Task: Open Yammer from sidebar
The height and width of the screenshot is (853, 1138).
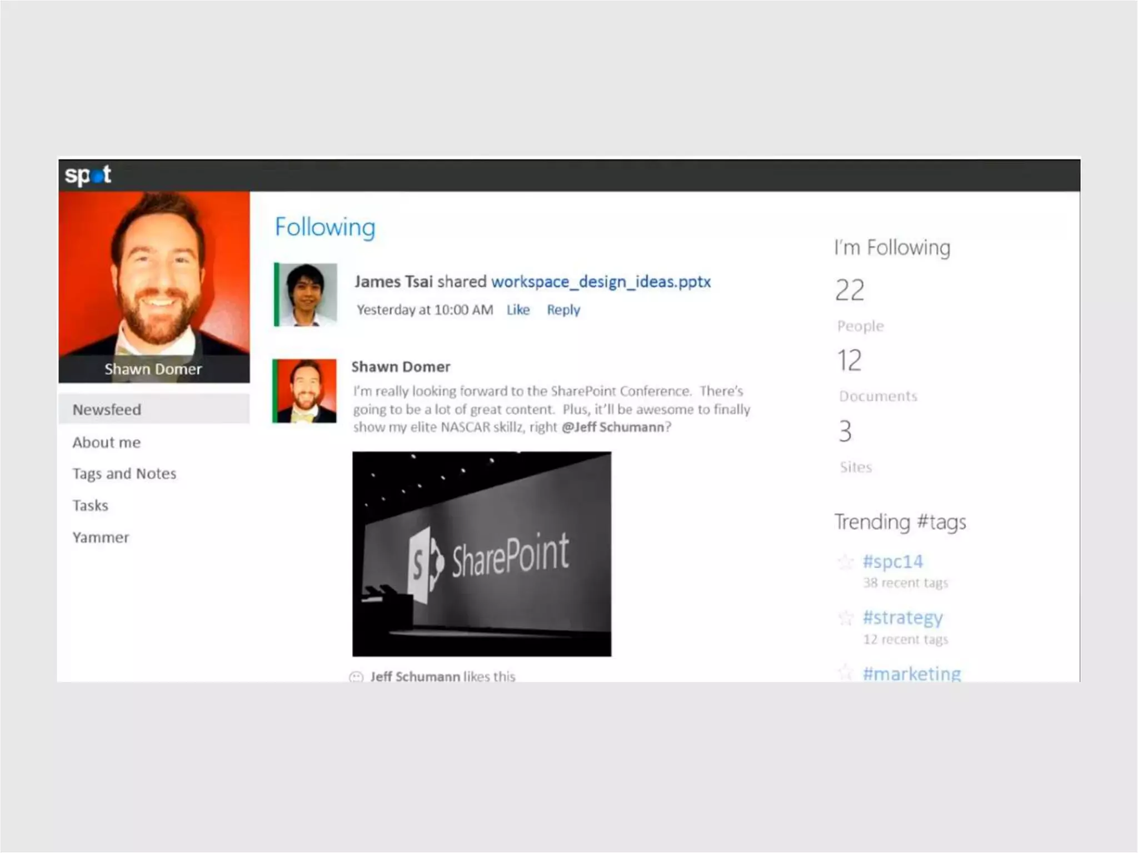Action: pos(101,538)
